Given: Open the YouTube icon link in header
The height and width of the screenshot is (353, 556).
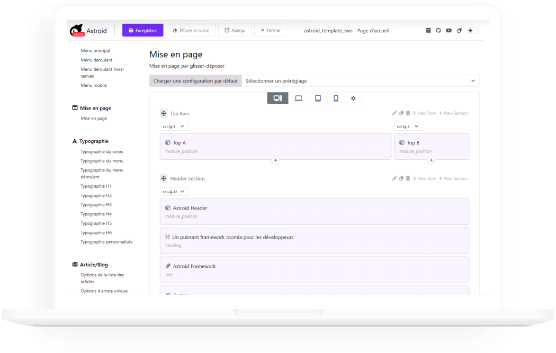Looking at the screenshot, I should (449, 31).
